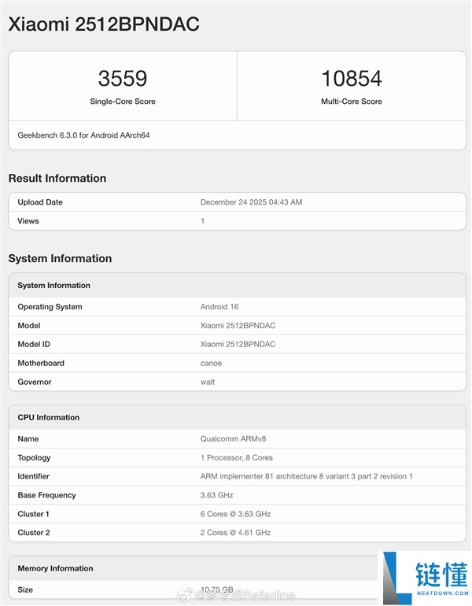Click the Model ID label

34,345
